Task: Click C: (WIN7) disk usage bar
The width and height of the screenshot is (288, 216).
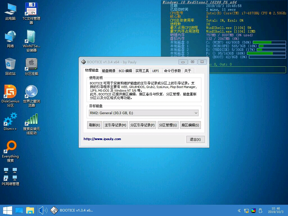Action: (x=269, y=42)
